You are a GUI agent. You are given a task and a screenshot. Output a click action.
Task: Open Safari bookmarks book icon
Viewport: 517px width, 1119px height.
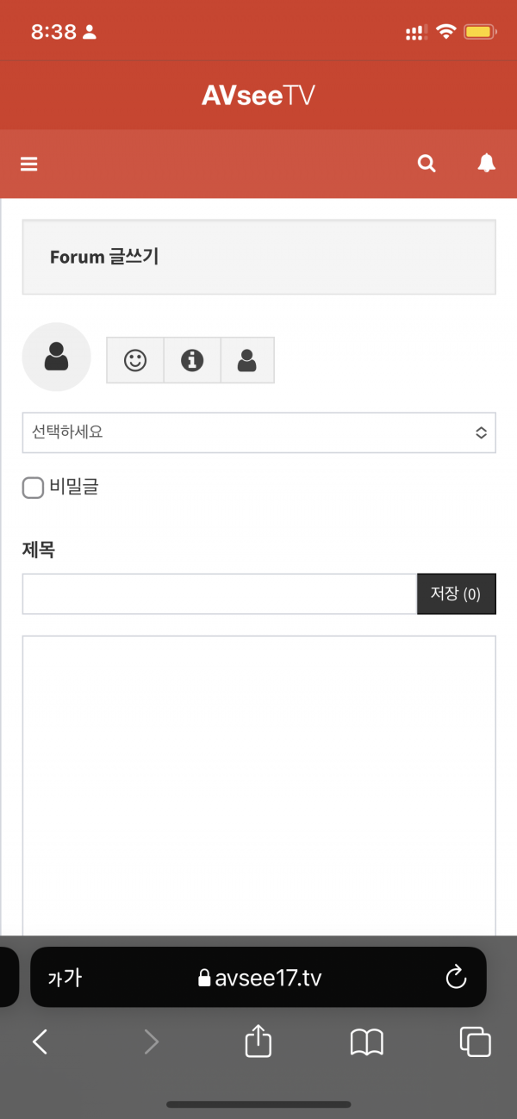point(367,1043)
